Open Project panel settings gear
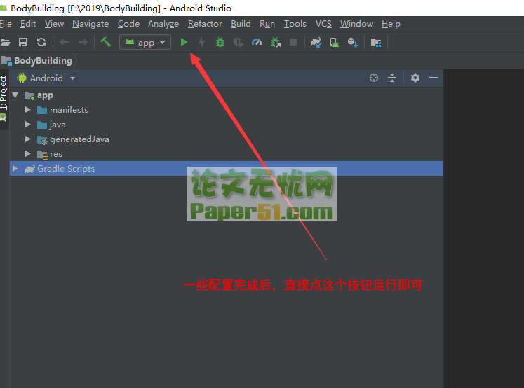 [x=415, y=78]
